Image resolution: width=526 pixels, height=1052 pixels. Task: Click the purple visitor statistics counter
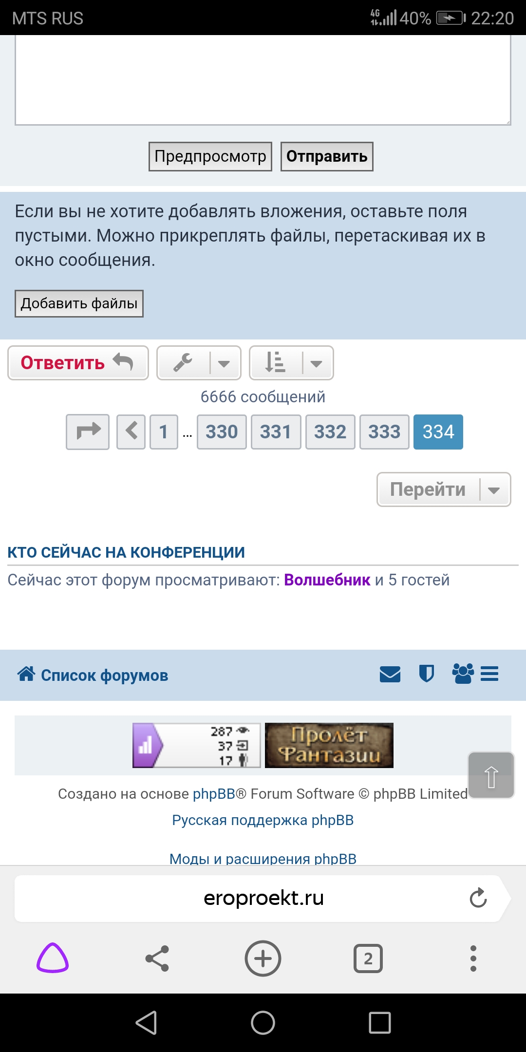(197, 745)
